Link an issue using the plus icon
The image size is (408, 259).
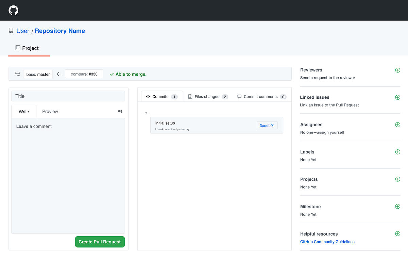click(x=397, y=97)
